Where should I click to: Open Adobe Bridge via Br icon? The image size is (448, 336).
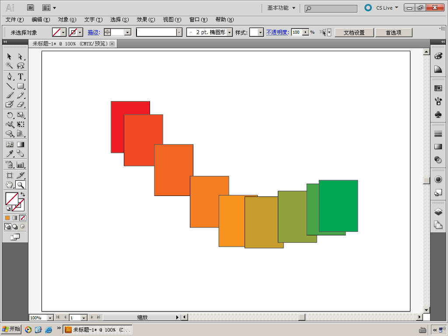31,8
